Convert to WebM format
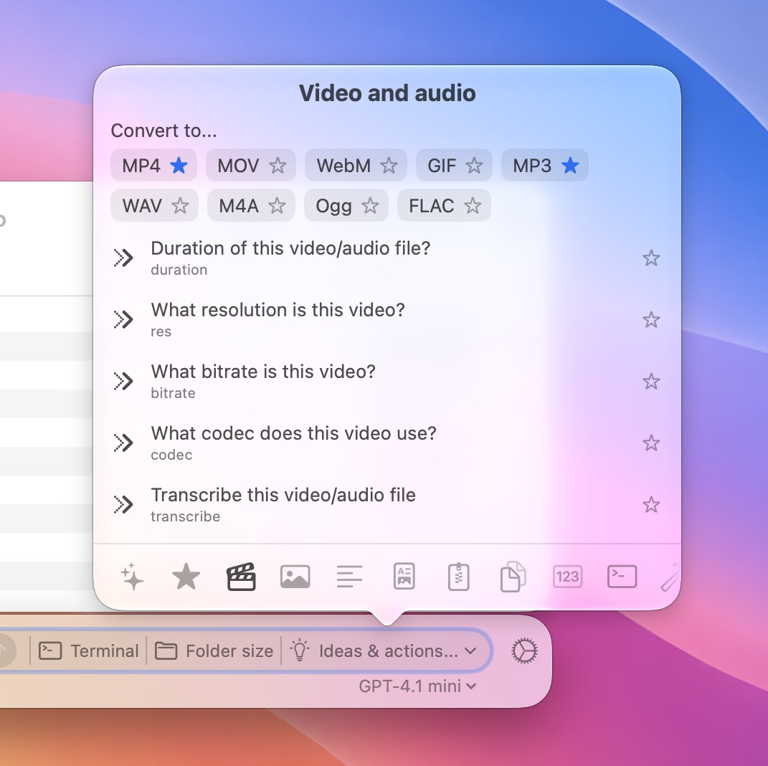The width and height of the screenshot is (768, 766). pyautogui.click(x=343, y=166)
